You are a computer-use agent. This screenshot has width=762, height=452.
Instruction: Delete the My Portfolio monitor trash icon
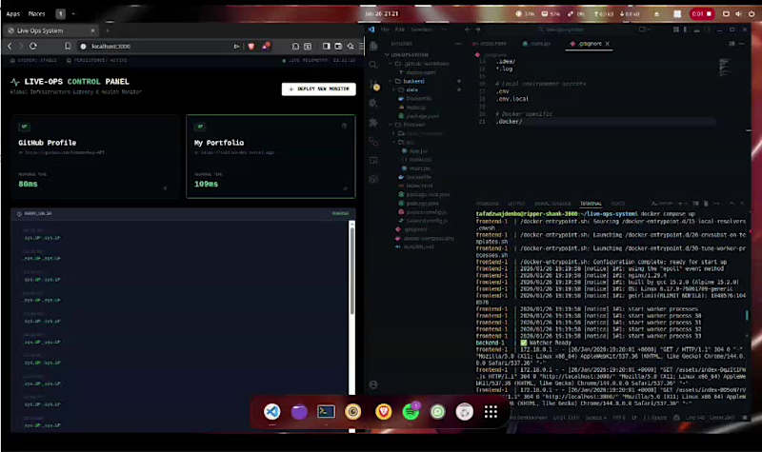point(344,126)
